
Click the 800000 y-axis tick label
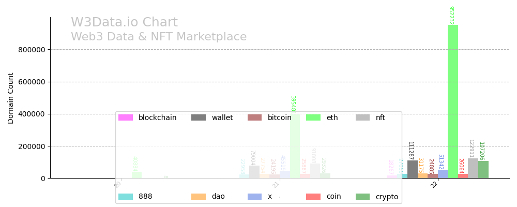[x=32, y=50]
